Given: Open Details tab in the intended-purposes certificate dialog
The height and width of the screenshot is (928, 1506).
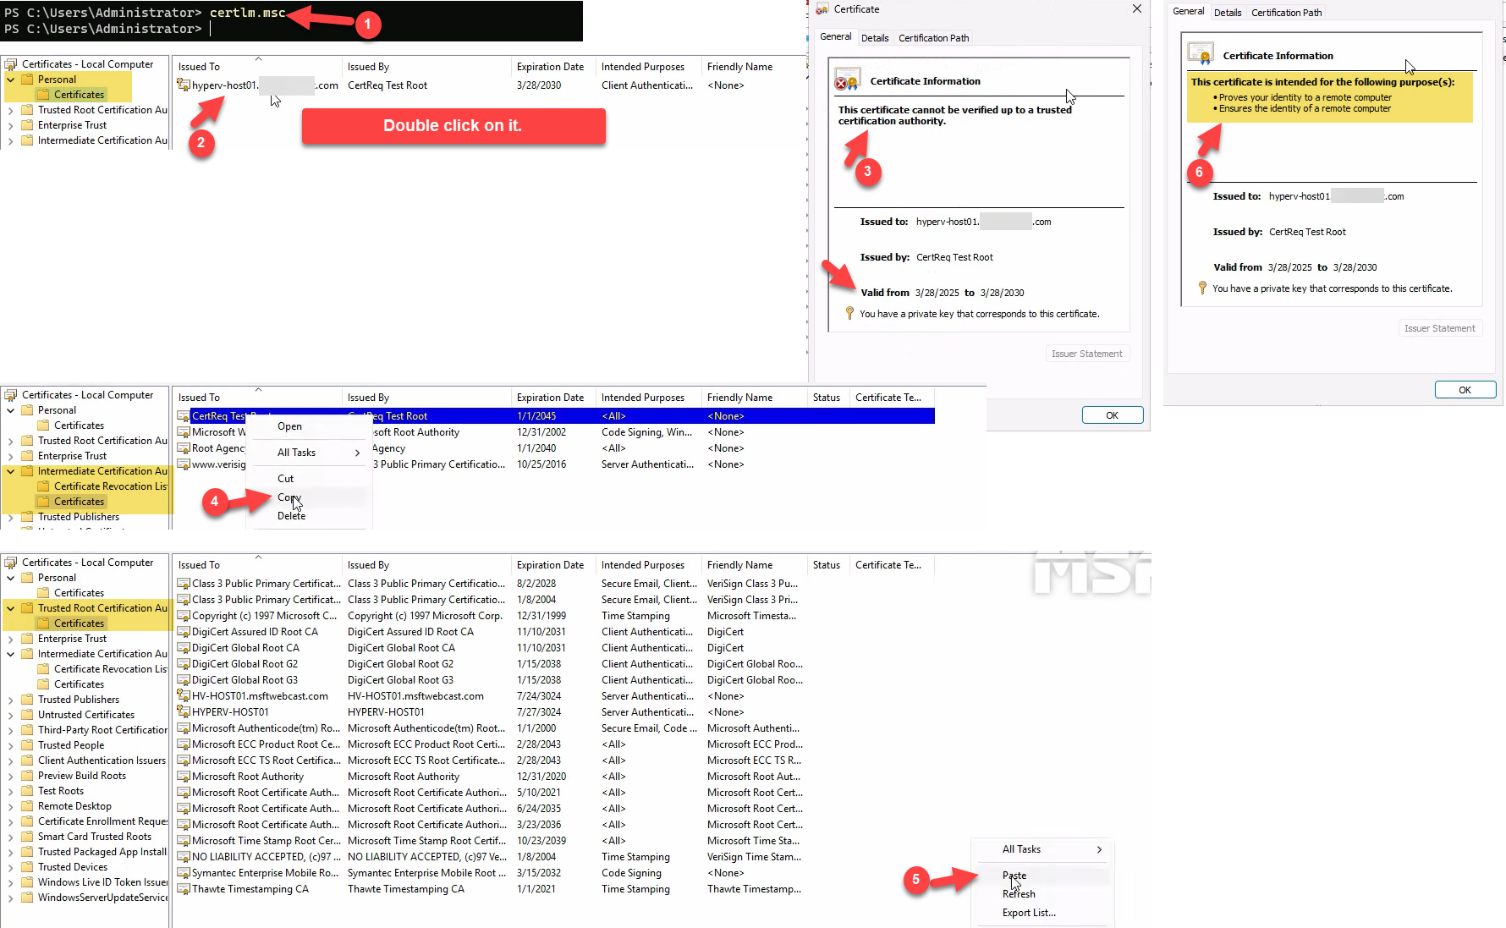Looking at the screenshot, I should 1228,13.
